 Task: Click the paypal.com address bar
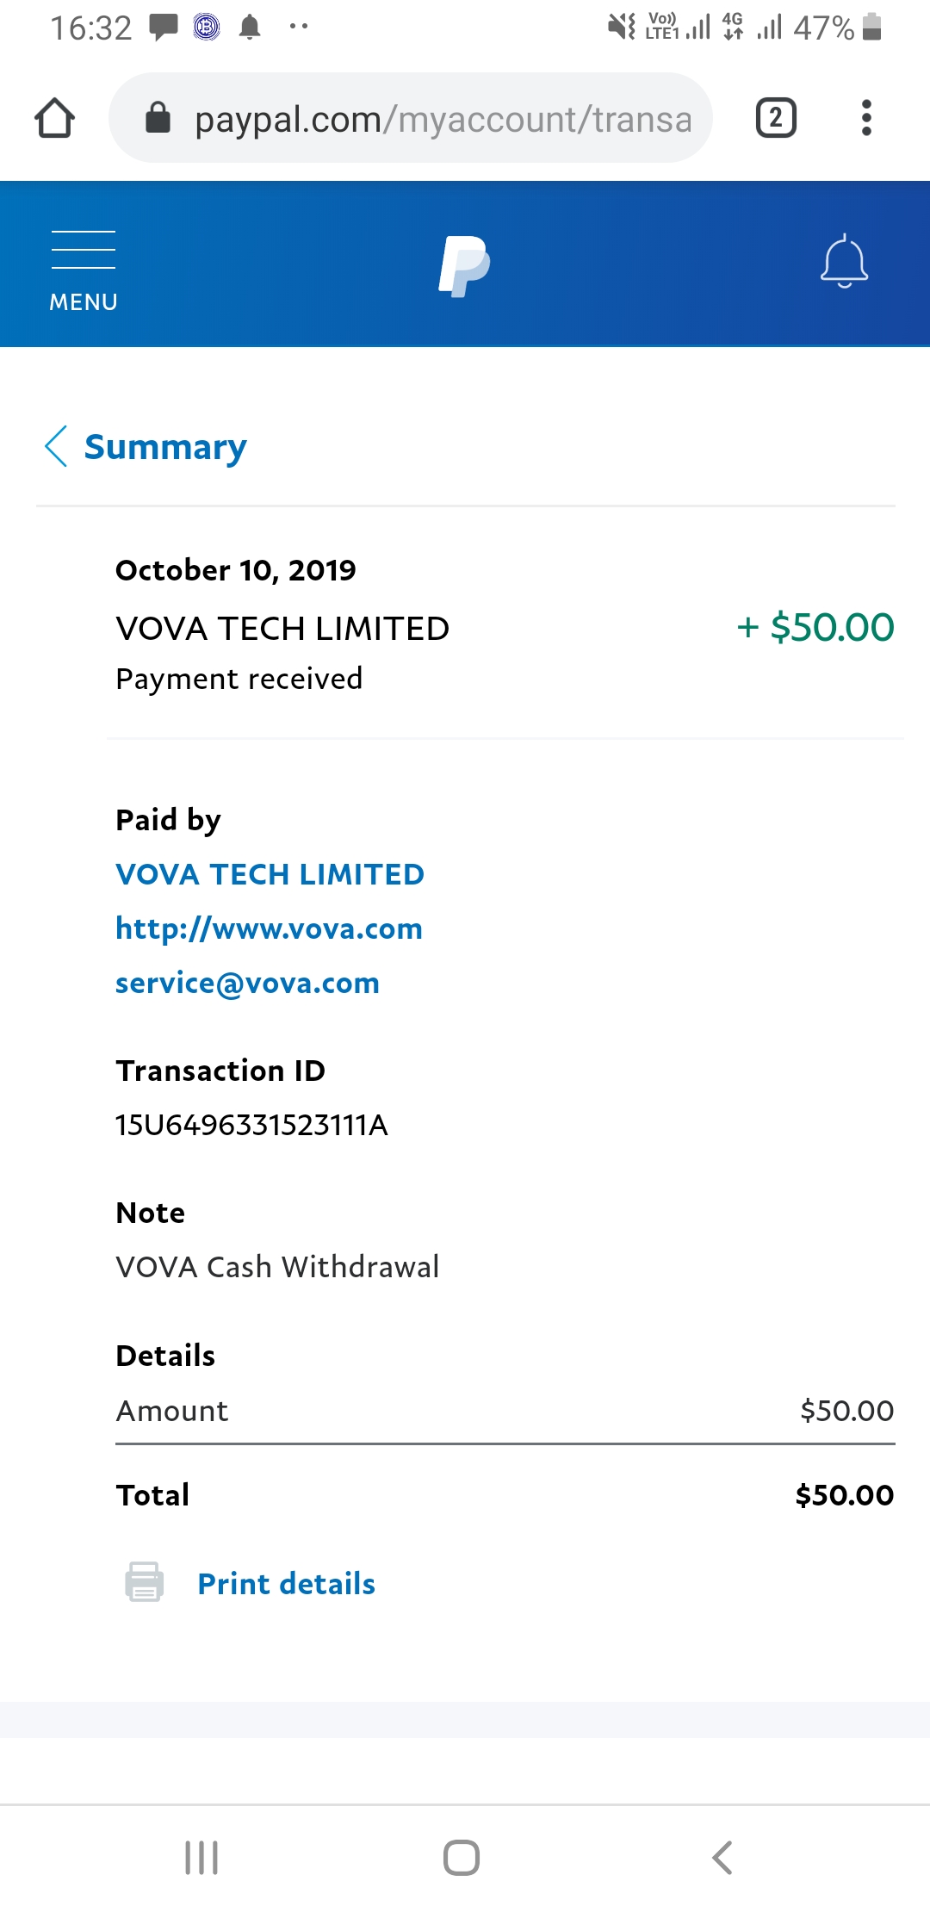point(443,120)
